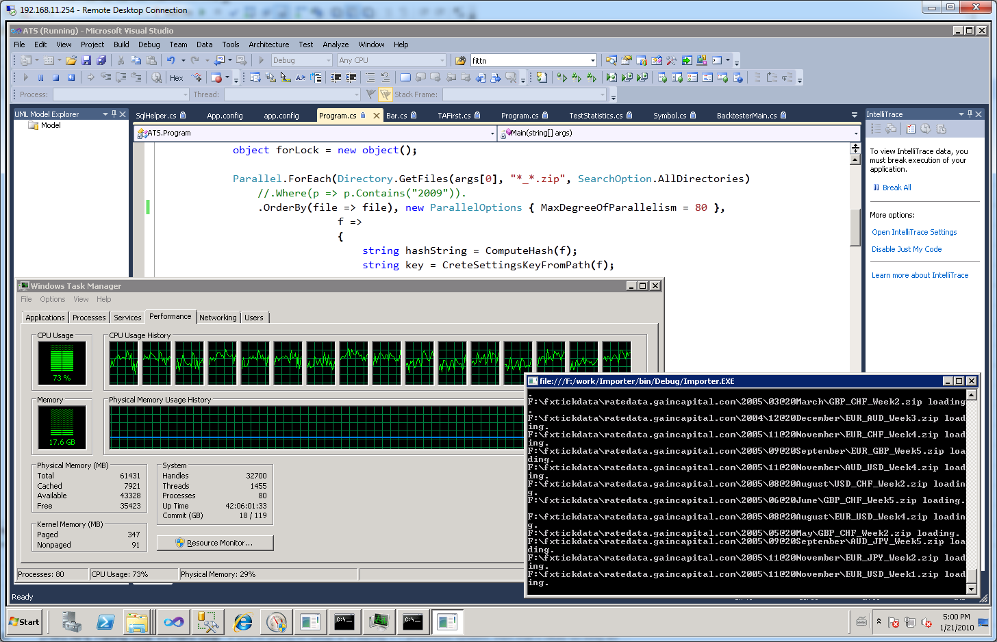Click the system tray volume icon
The width and height of the screenshot is (997, 642).
click(x=926, y=622)
